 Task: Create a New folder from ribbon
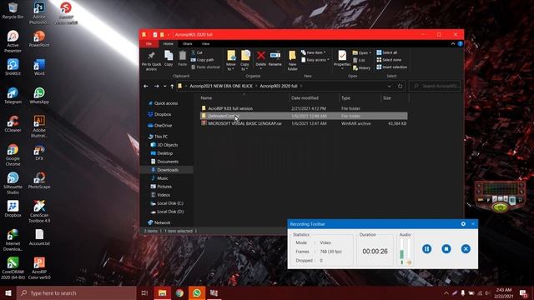(292, 61)
